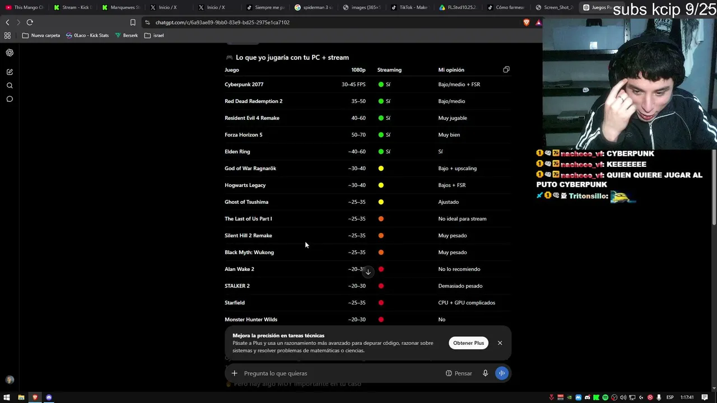717x403 pixels.
Task: Dismiss the Plus upgrade banner
Action: (500, 343)
